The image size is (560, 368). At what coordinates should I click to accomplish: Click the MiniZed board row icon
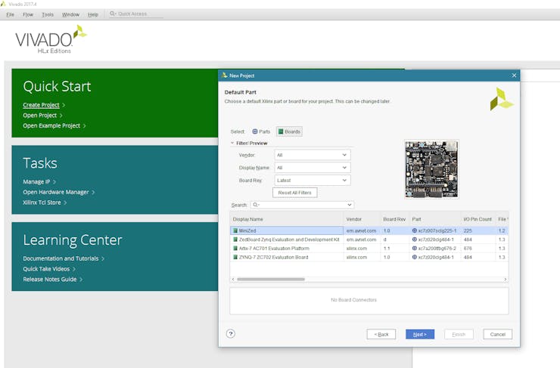[235, 230]
